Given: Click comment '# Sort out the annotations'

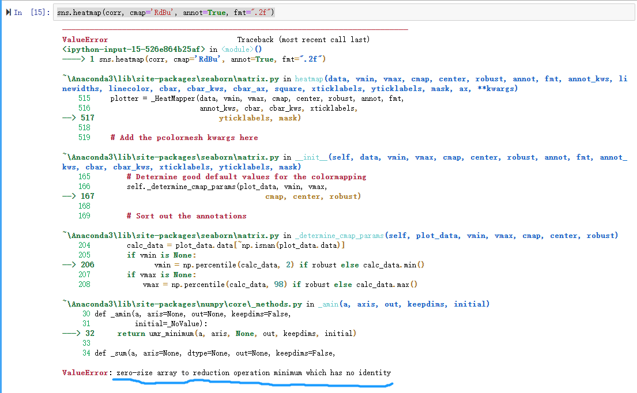Looking at the screenshot, I should tap(186, 216).
